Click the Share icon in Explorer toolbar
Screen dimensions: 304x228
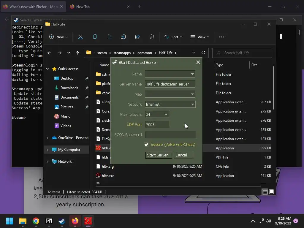137,37
